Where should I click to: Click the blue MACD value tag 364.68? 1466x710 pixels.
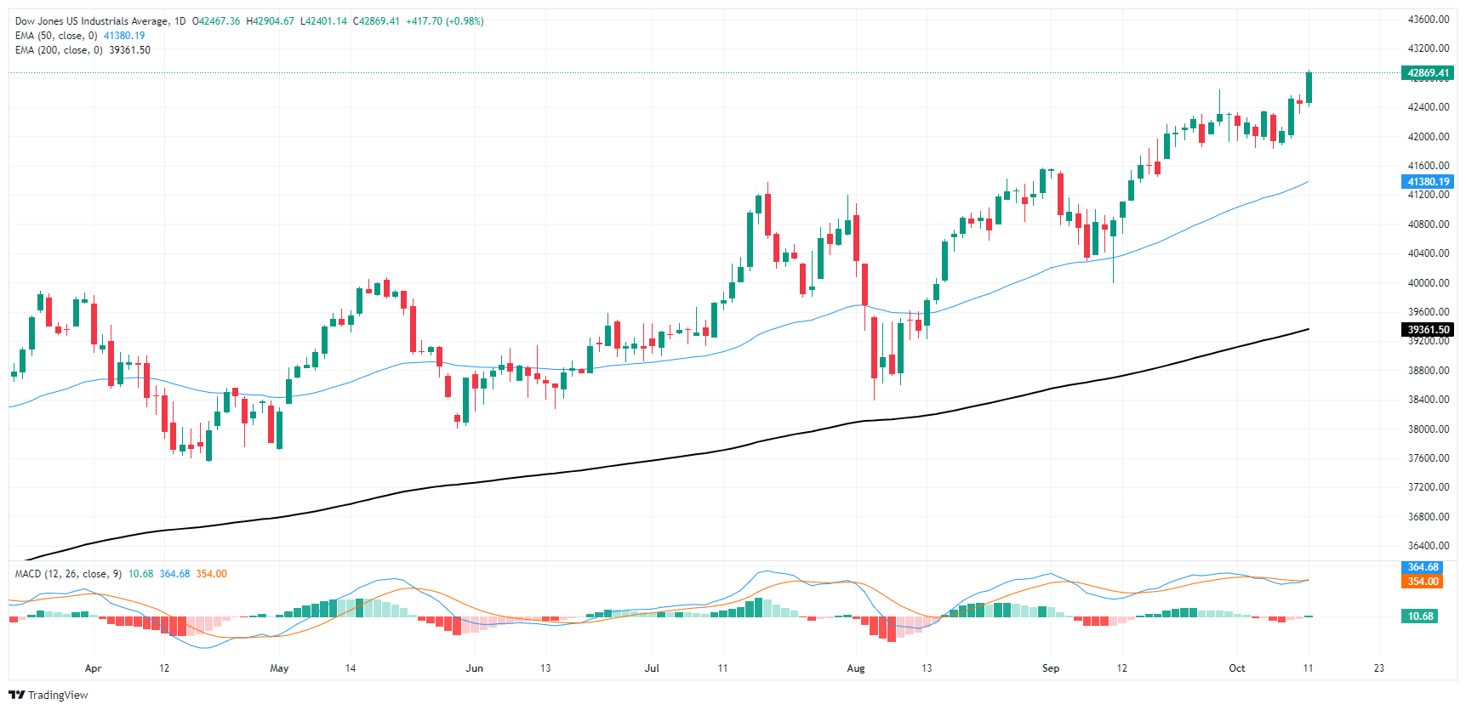[x=1423, y=567]
